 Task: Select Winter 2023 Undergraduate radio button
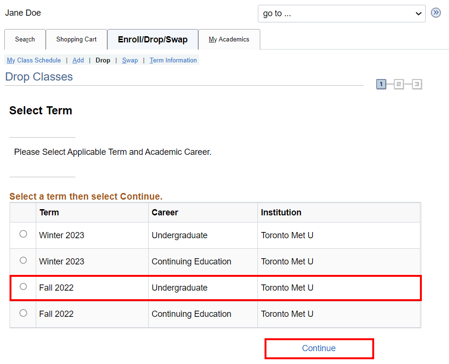pos(23,234)
